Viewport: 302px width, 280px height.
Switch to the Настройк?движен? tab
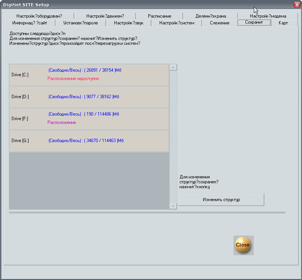(105, 16)
